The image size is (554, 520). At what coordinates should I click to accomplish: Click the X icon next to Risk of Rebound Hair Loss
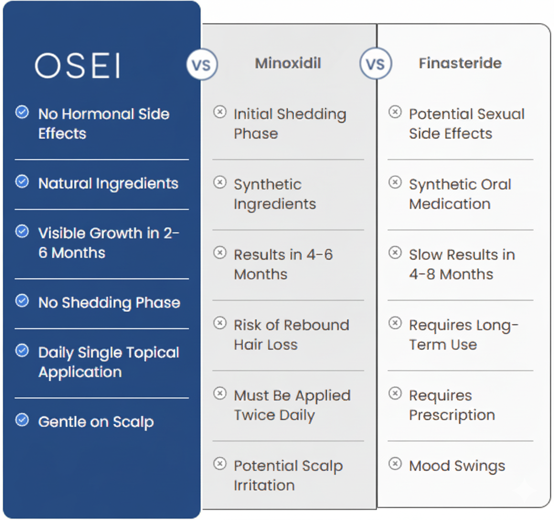pos(220,323)
